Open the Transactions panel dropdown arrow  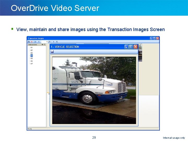click(43, 44)
